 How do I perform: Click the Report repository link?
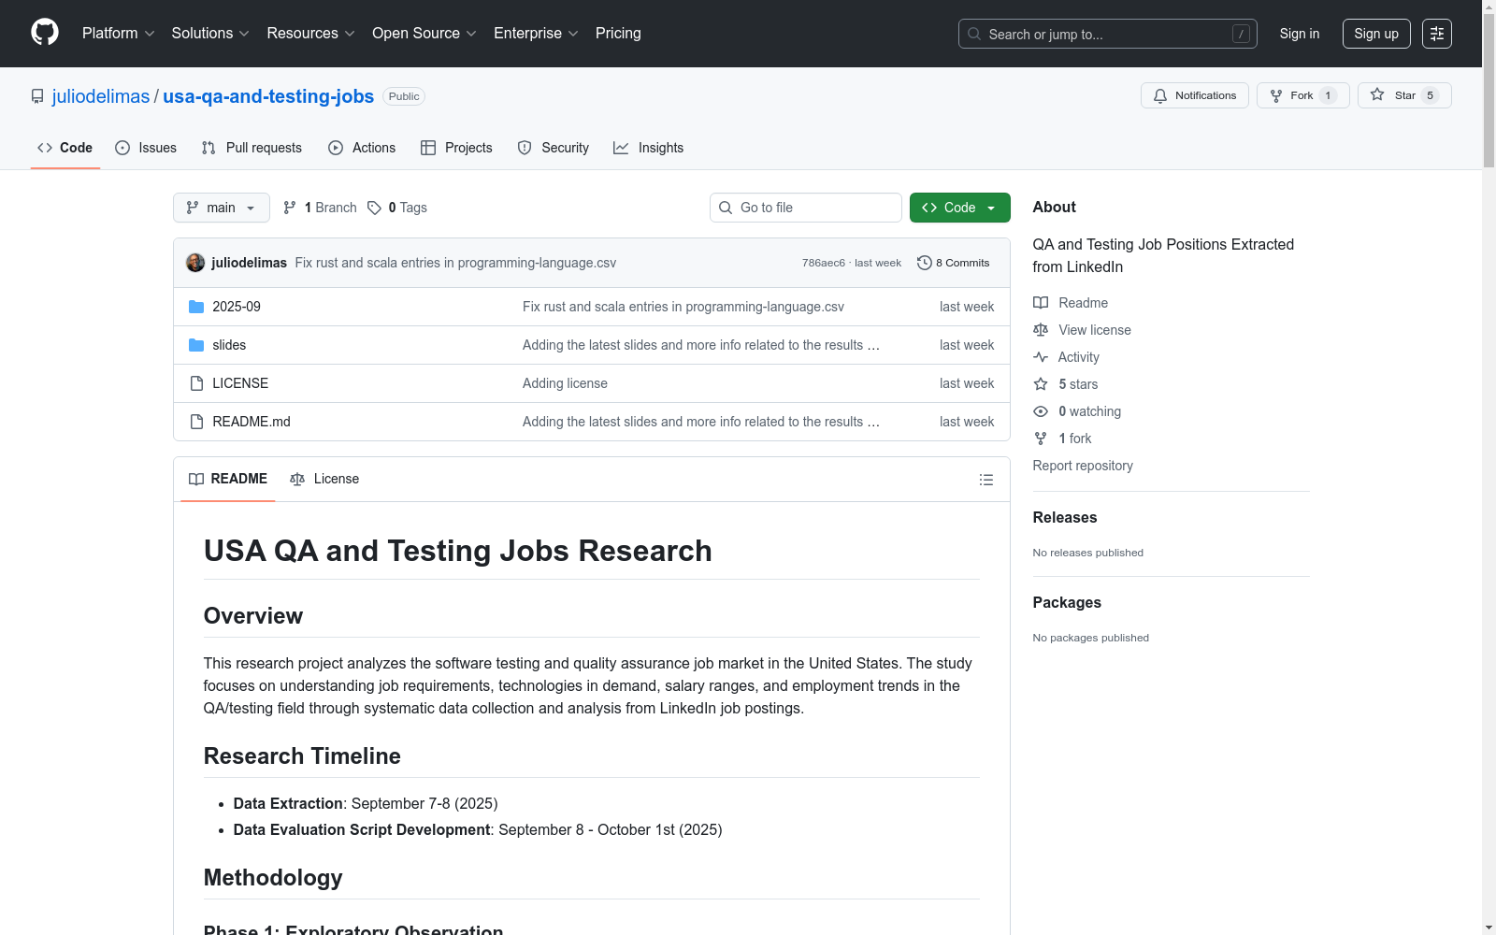[1083, 466]
